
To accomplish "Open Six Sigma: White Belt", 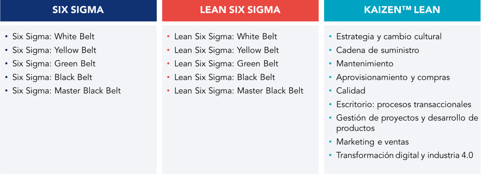I will click(x=53, y=37).
